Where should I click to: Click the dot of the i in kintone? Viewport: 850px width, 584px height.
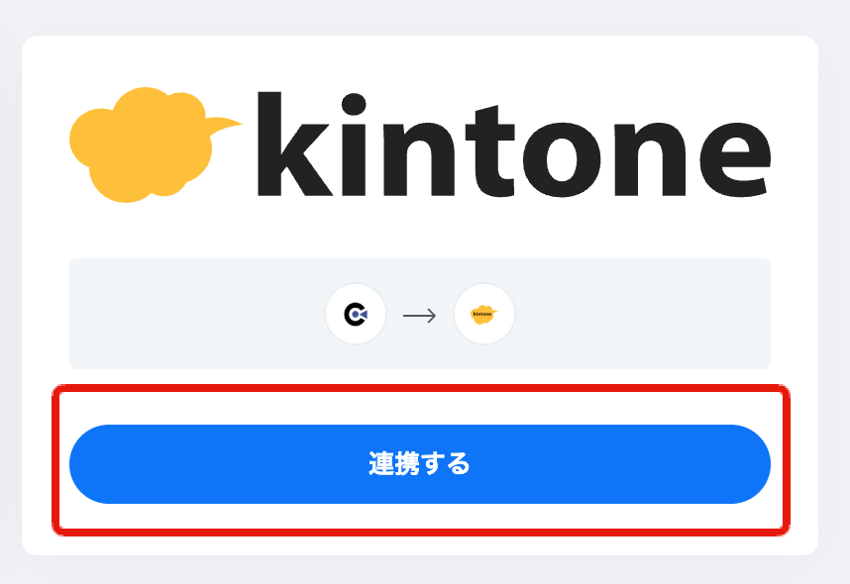coord(354,104)
